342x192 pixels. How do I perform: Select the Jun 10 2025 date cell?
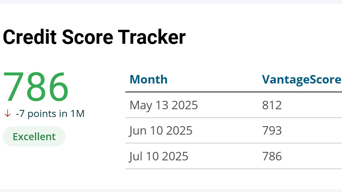[x=161, y=131]
